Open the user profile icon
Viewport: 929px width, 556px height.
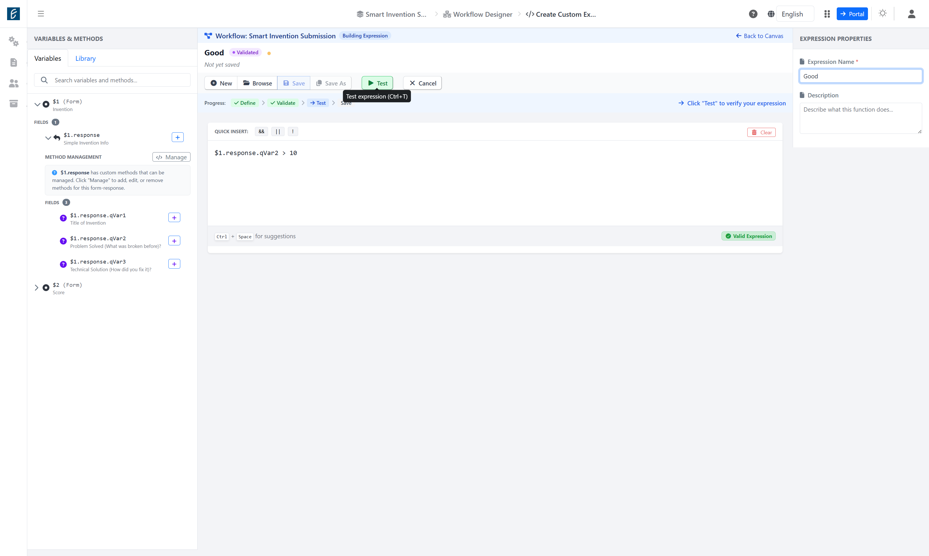[911, 14]
